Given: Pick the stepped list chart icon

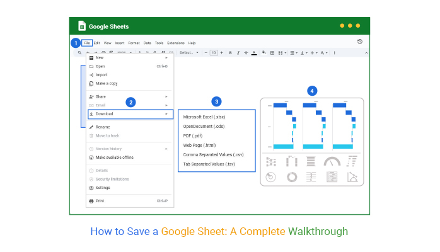Looking at the screenshot, I should [352, 161].
